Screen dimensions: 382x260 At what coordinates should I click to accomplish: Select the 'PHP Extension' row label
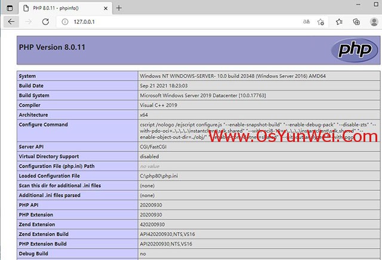pyautogui.click(x=36, y=215)
